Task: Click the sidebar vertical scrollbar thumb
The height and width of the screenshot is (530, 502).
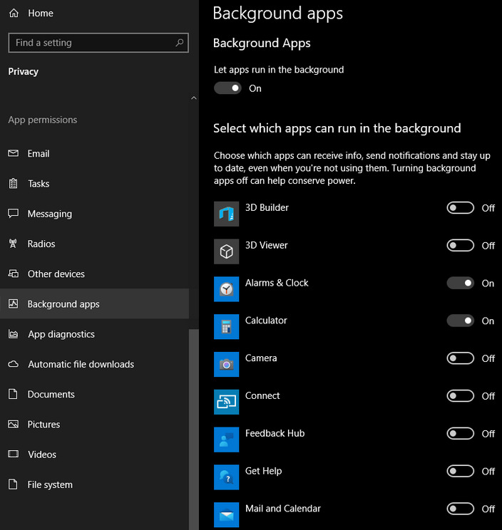Action: (194, 430)
